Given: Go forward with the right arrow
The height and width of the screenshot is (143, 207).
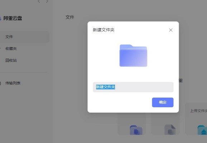Looking at the screenshot, I should (x=47, y=1).
